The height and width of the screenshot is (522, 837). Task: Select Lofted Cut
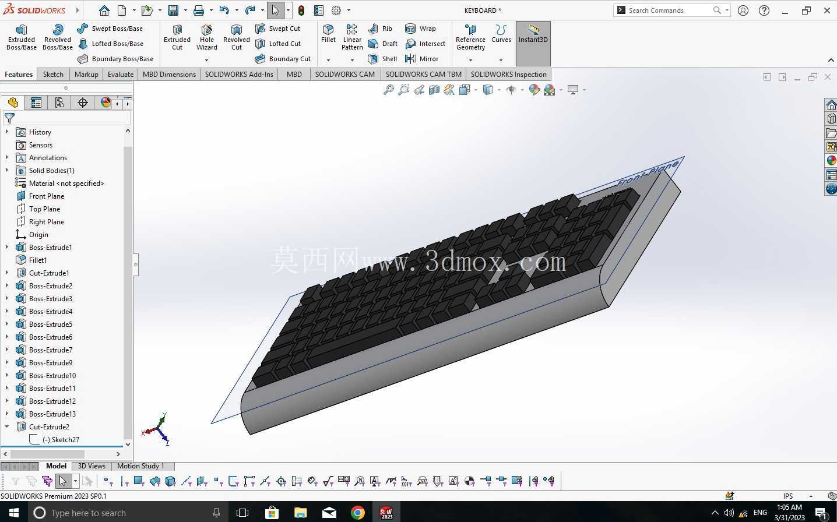pos(278,44)
